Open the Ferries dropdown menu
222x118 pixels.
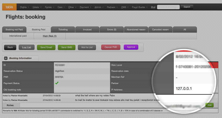[x=49, y=7]
